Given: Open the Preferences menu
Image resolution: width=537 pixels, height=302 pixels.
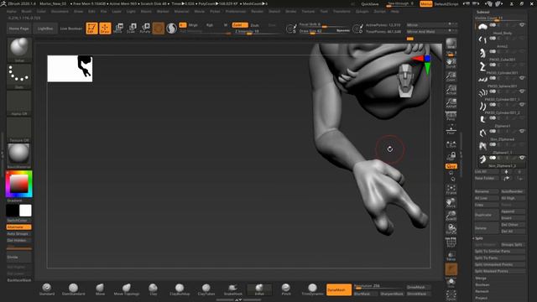Looking at the screenshot, I should tap(236, 11).
